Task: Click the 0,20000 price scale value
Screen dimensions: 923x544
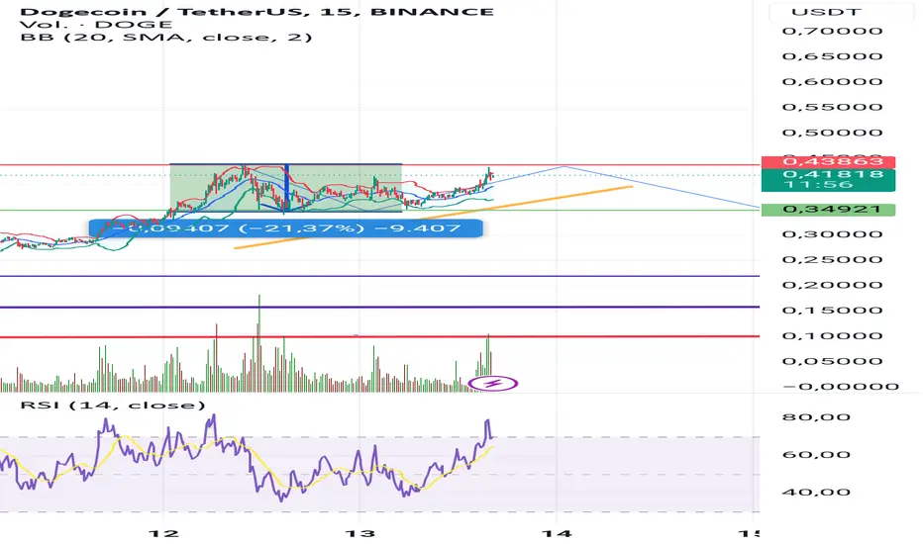Action: 832,285
